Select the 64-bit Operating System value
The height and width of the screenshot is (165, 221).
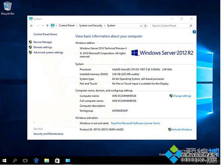138,79
